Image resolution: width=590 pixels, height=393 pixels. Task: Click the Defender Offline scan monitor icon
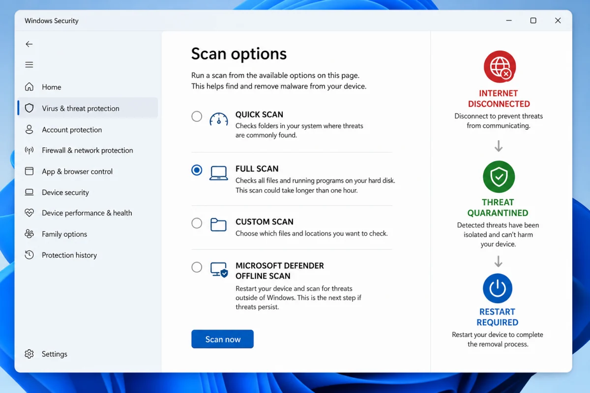(219, 270)
